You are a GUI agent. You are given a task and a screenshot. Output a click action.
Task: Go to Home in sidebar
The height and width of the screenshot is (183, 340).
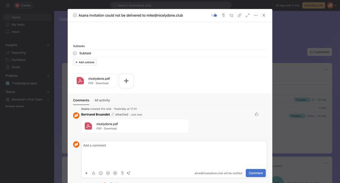point(27,17)
